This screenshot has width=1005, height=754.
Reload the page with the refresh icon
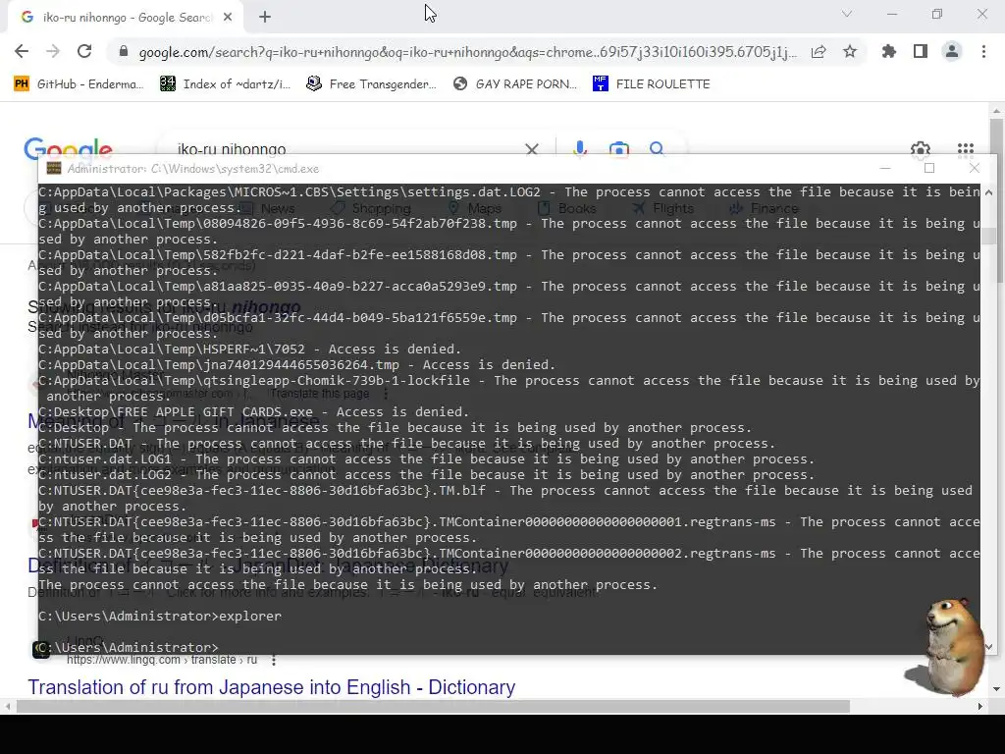click(x=84, y=51)
